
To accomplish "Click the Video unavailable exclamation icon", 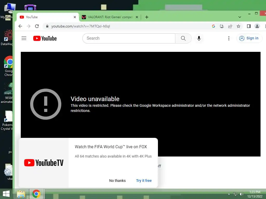I will tap(46, 104).
